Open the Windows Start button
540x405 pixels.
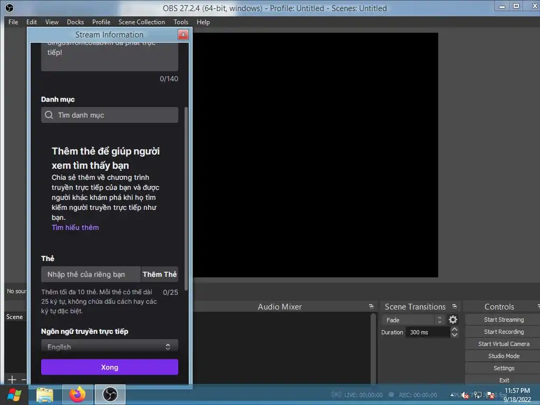click(x=14, y=394)
